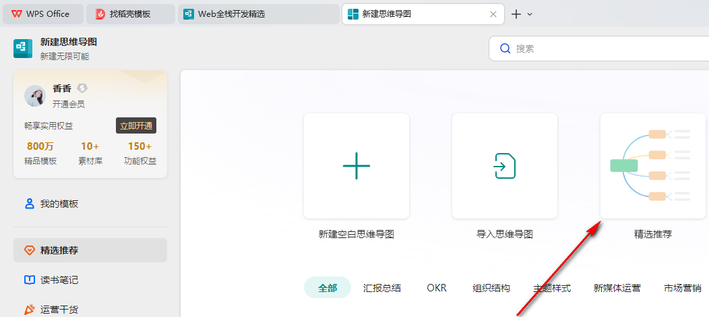
Task: Click the import file icon card
Action: point(505,166)
